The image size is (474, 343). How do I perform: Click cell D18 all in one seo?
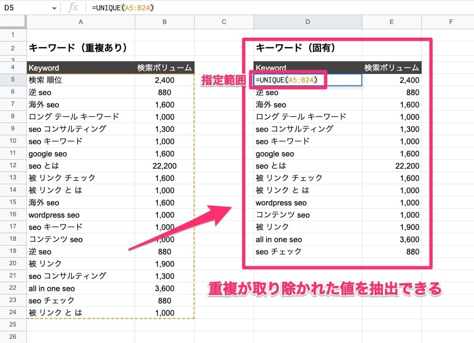(x=308, y=239)
